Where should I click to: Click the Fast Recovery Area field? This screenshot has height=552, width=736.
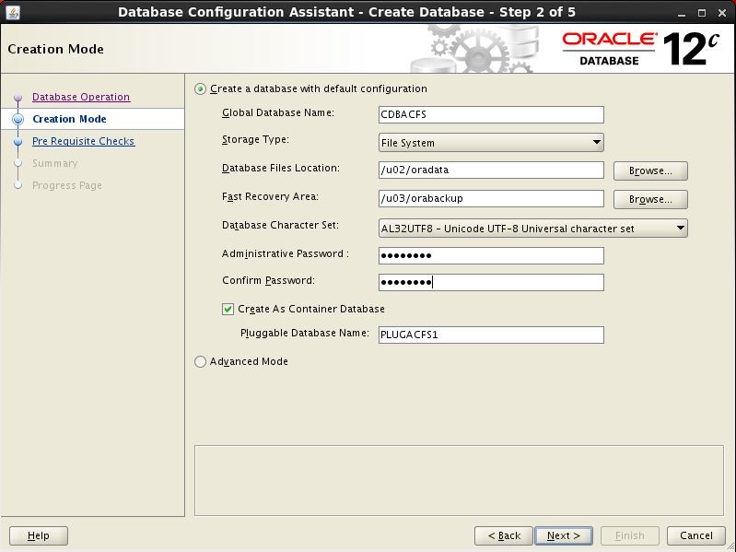point(491,198)
